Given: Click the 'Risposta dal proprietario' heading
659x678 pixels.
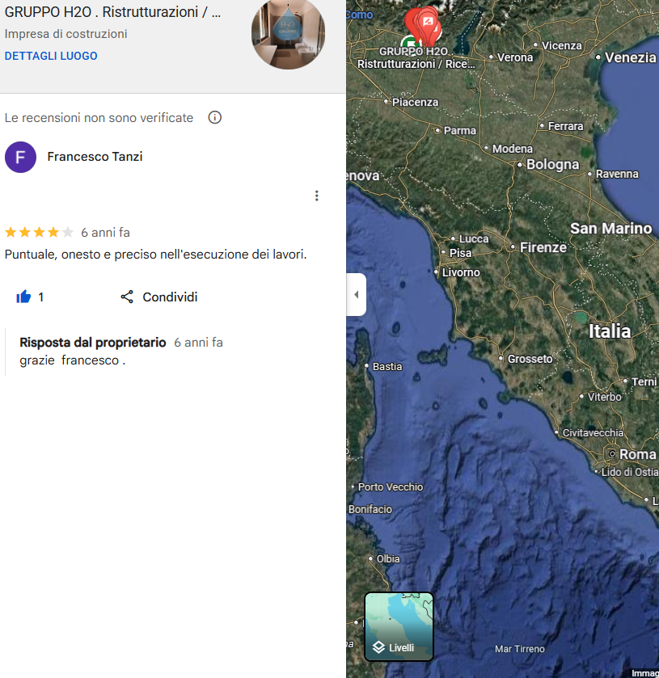Looking at the screenshot, I should tap(93, 343).
